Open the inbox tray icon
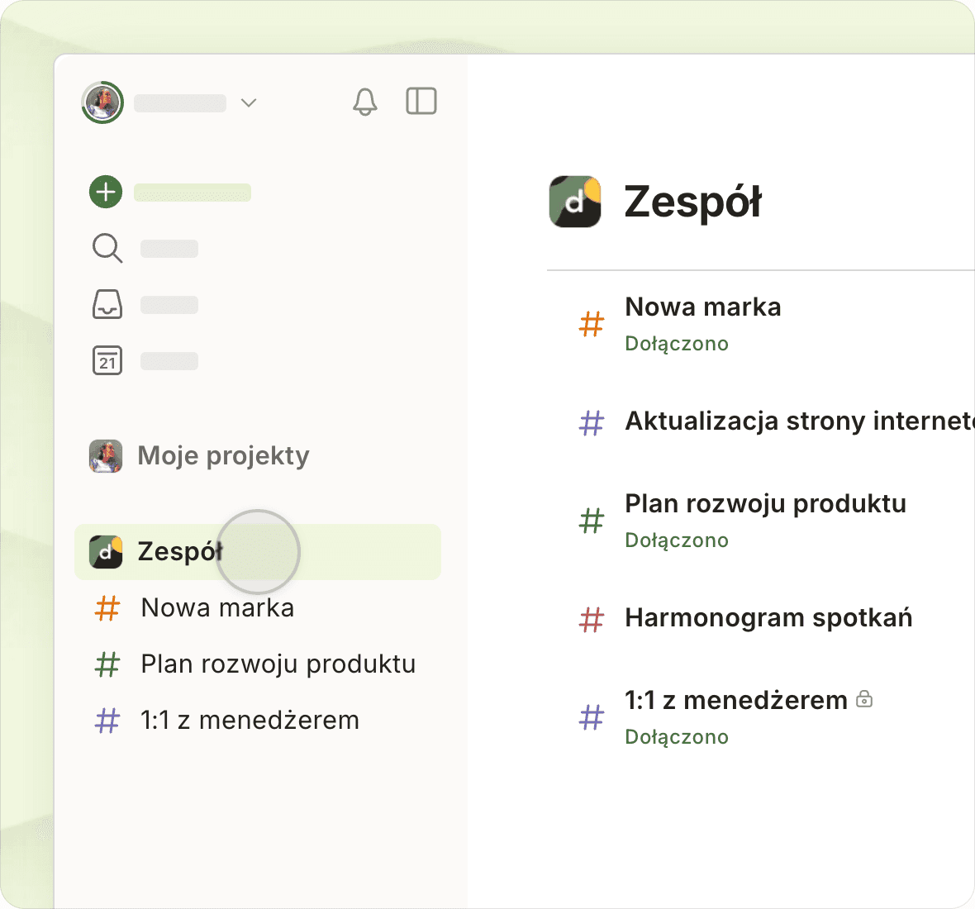This screenshot has width=975, height=909. 107,304
